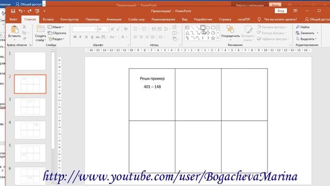Select the rounded rectangle shape
Screen dimensions: 330x186
[x=213, y=27]
